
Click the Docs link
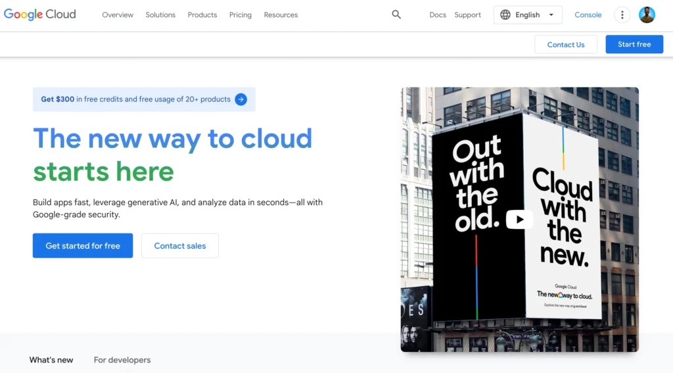click(x=438, y=15)
